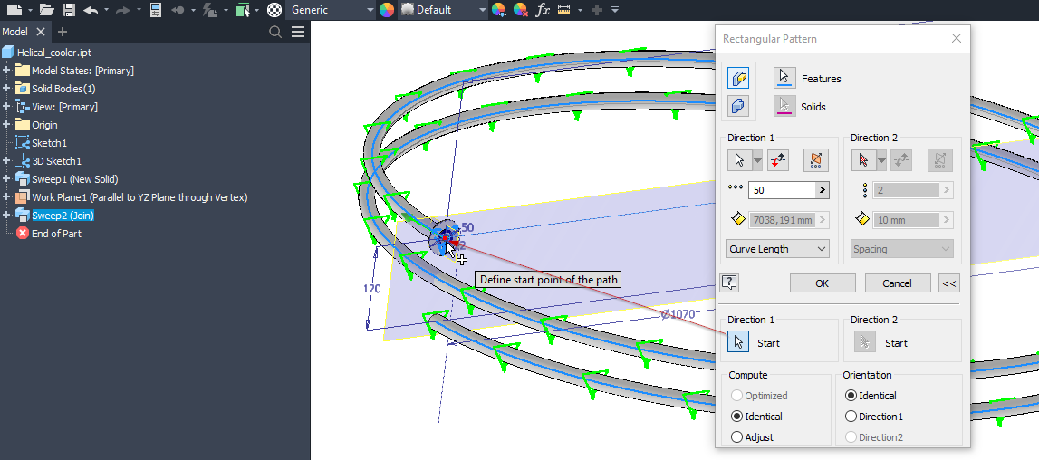Select Sweep1 (New Solid) in browser tree

coord(74,179)
